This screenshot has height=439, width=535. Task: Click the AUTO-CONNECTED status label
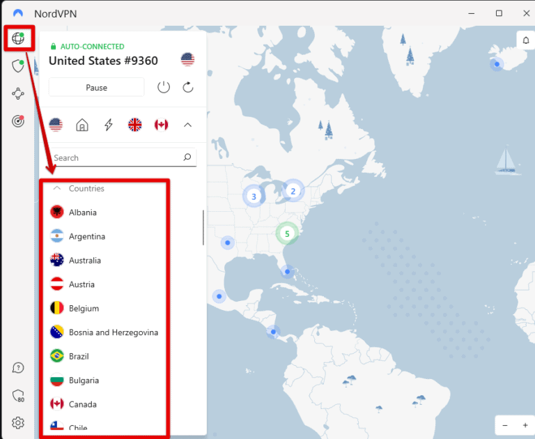point(92,47)
